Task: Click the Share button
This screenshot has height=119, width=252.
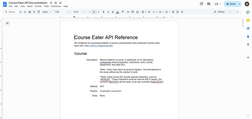Action: point(231,4)
